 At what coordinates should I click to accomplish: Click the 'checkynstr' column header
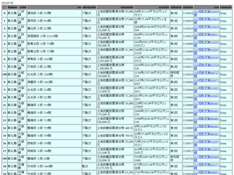[89, 7]
